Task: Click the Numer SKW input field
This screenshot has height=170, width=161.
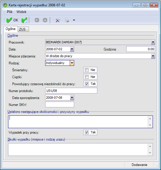Action: (x=60, y=104)
